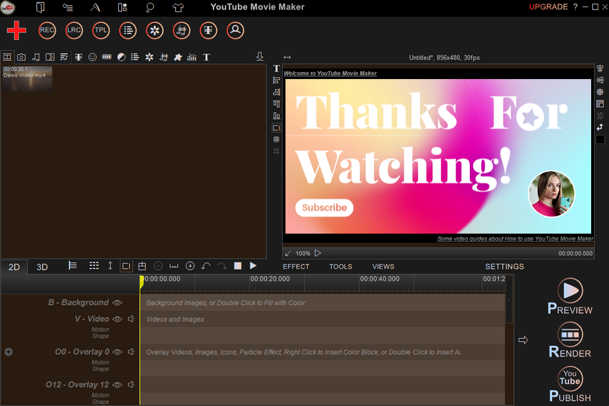Open the TPL templates button
This screenshot has width=609, height=406.
[101, 30]
